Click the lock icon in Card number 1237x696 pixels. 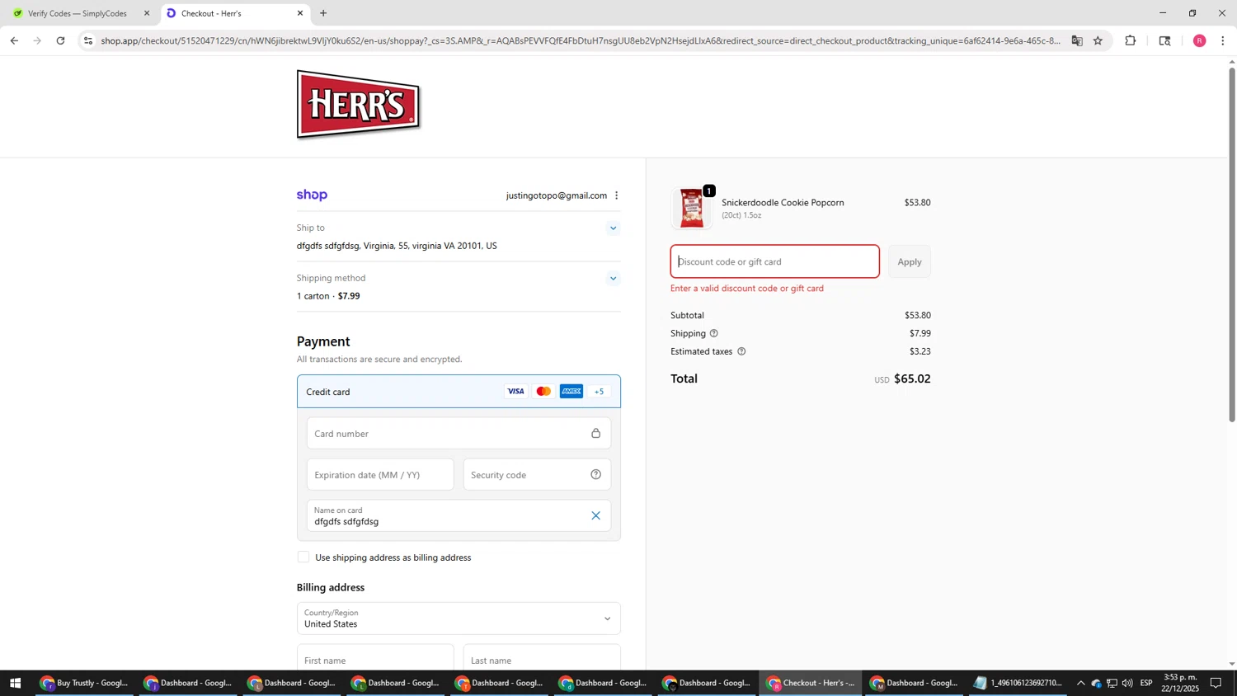click(x=595, y=434)
